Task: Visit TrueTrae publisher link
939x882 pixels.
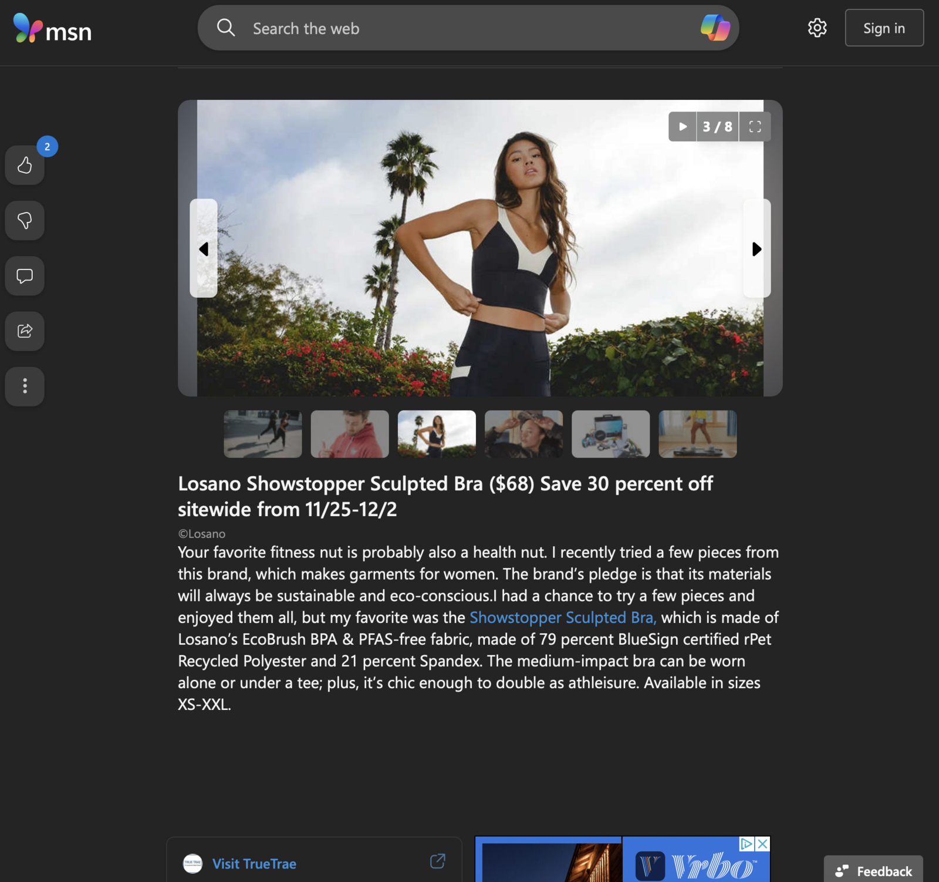Action: [x=254, y=864]
